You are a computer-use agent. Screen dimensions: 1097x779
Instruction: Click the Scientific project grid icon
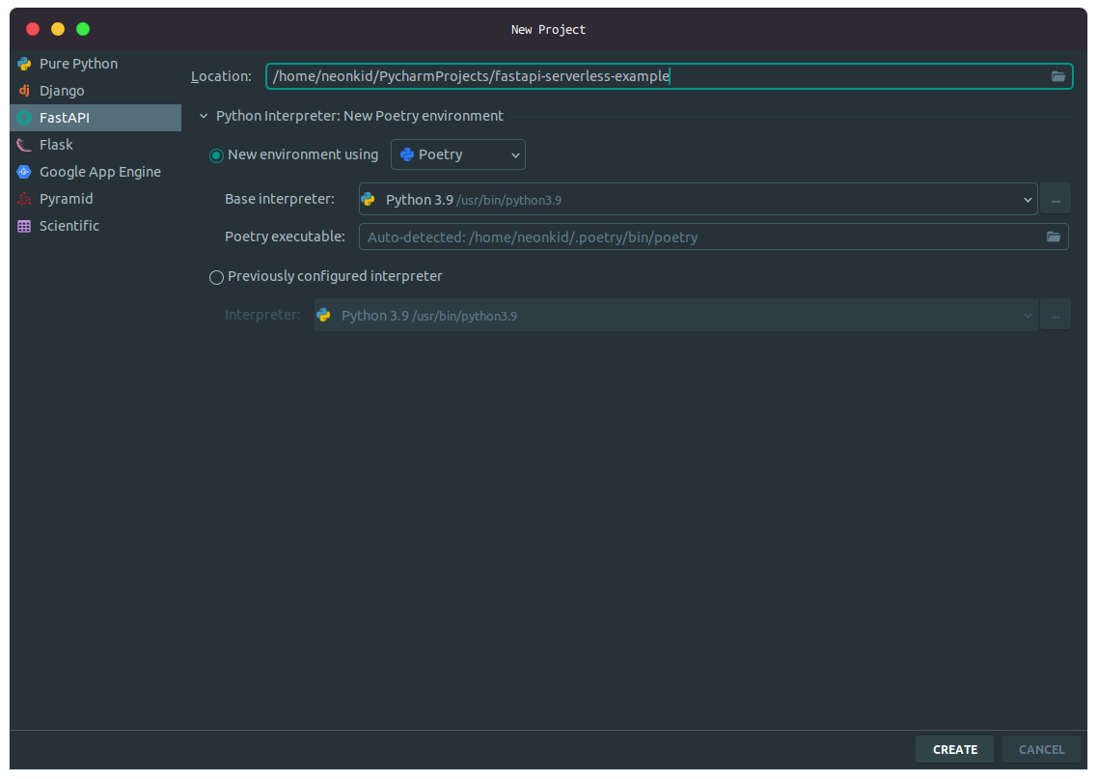pos(23,225)
